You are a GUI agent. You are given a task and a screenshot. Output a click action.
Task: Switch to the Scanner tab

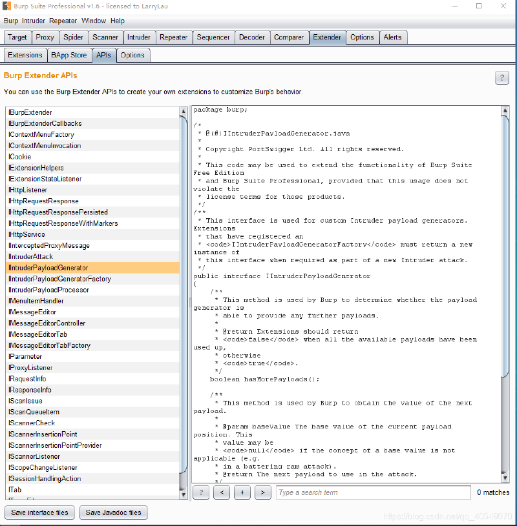click(x=105, y=37)
